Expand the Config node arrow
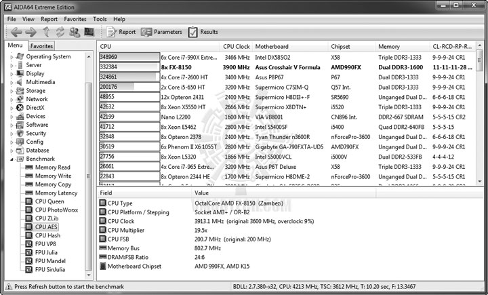This screenshot has width=488, height=295. click(x=12, y=142)
